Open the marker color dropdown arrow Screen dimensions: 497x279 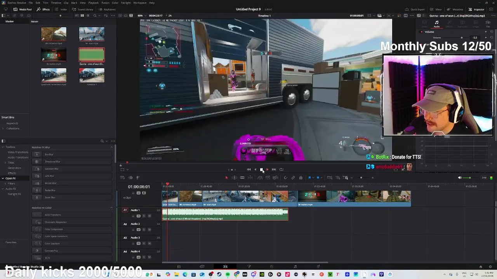coord(321,178)
